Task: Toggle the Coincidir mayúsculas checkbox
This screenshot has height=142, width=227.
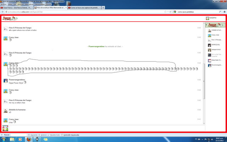Action: click(62, 135)
